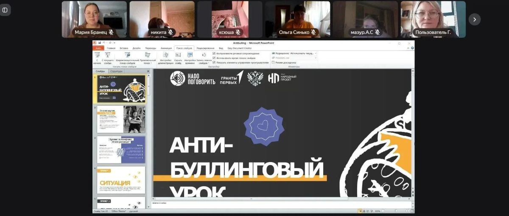Viewport: 509px width, 216px height.
Task: Switch to Слайды pane tab
Action: [100, 71]
